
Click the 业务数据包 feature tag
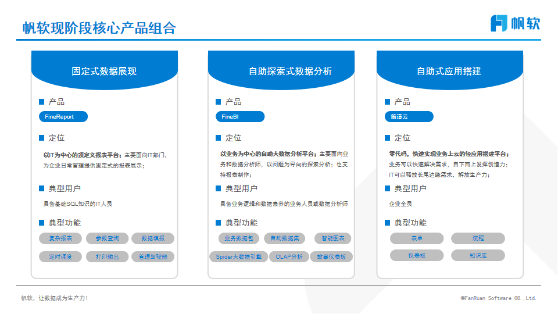coord(239,238)
